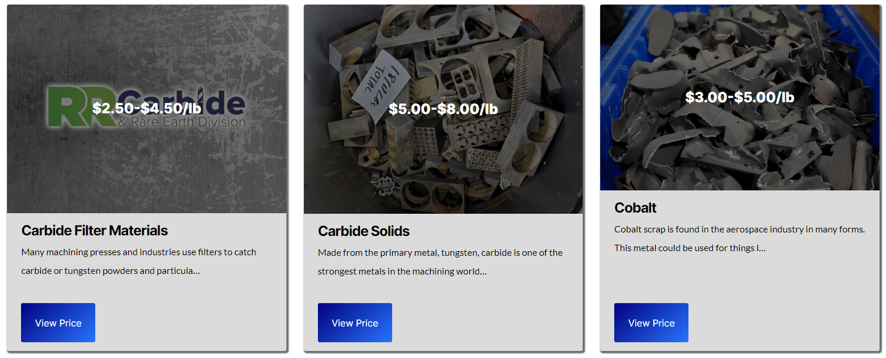Expand the truncated Carbide Solids description
This screenshot has width=886, height=358.
[439, 262]
